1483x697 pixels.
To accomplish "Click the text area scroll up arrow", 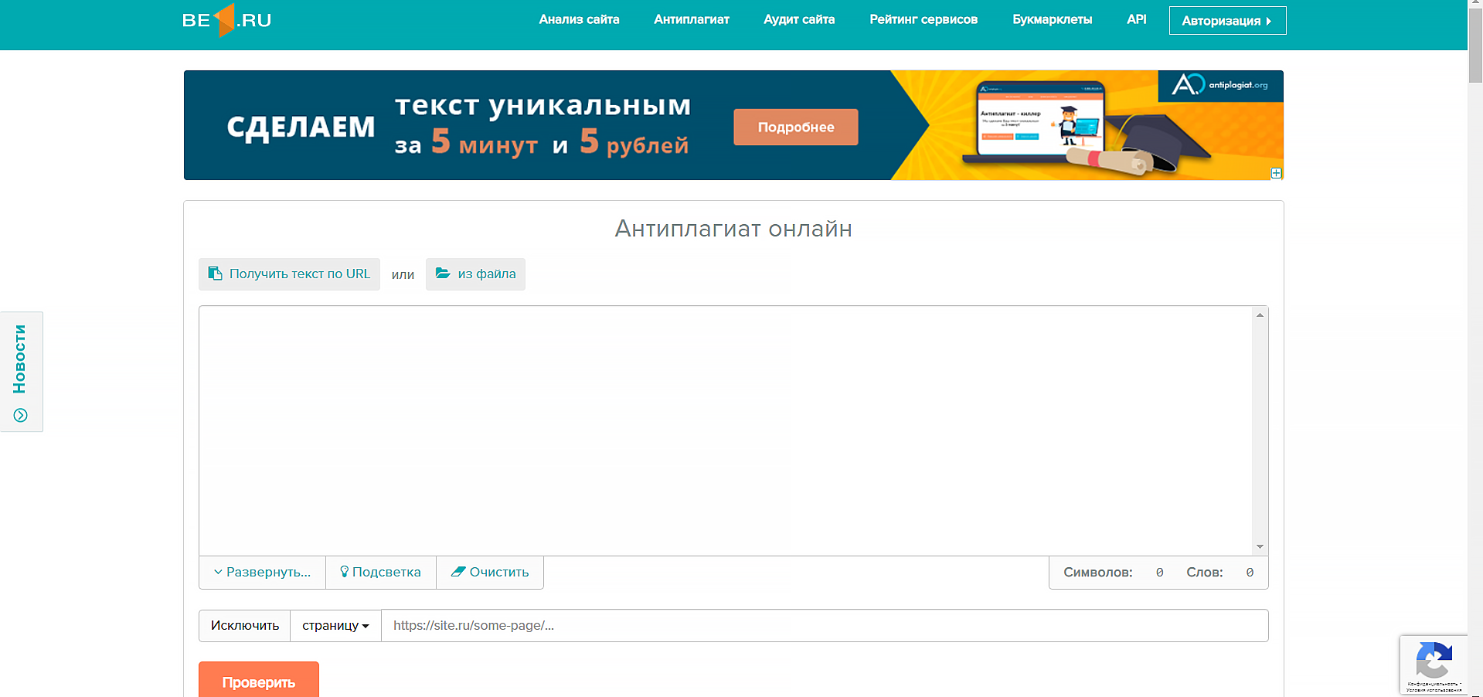I will 1260,314.
